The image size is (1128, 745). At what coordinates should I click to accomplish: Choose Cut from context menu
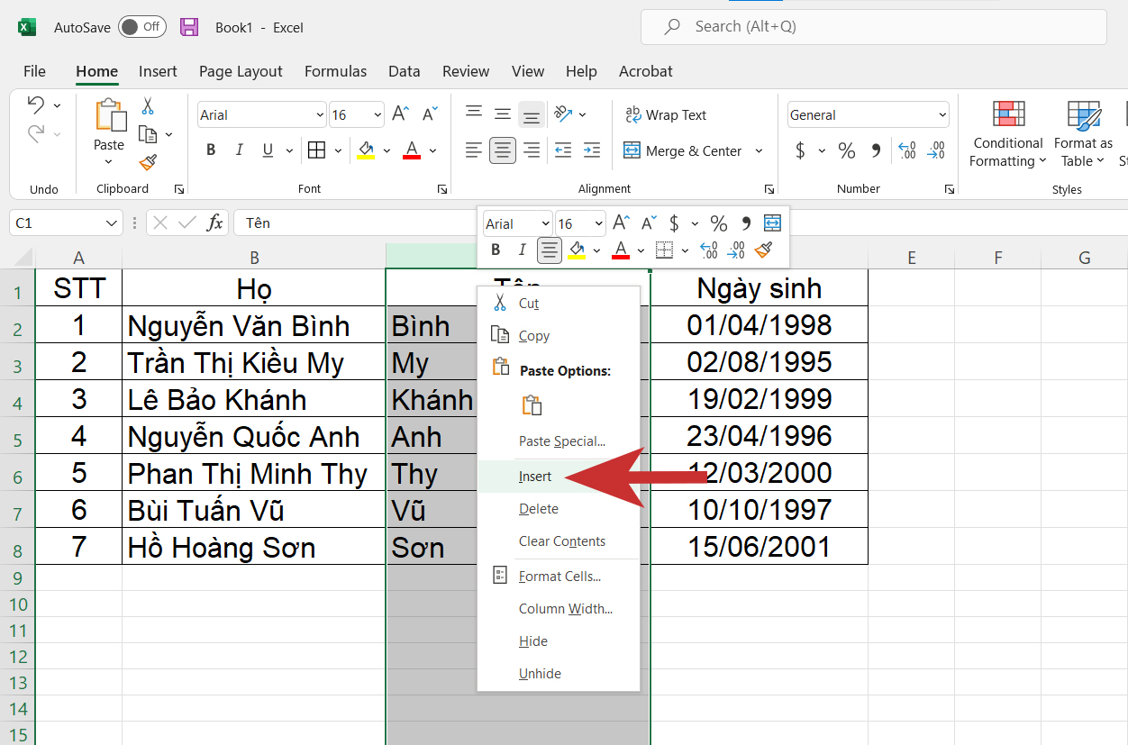point(559,304)
